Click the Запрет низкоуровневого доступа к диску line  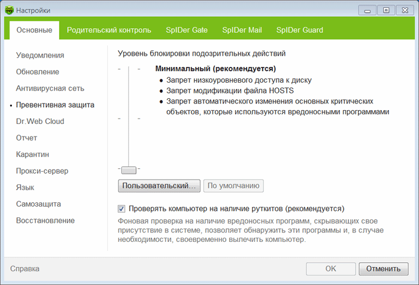[x=239, y=80]
